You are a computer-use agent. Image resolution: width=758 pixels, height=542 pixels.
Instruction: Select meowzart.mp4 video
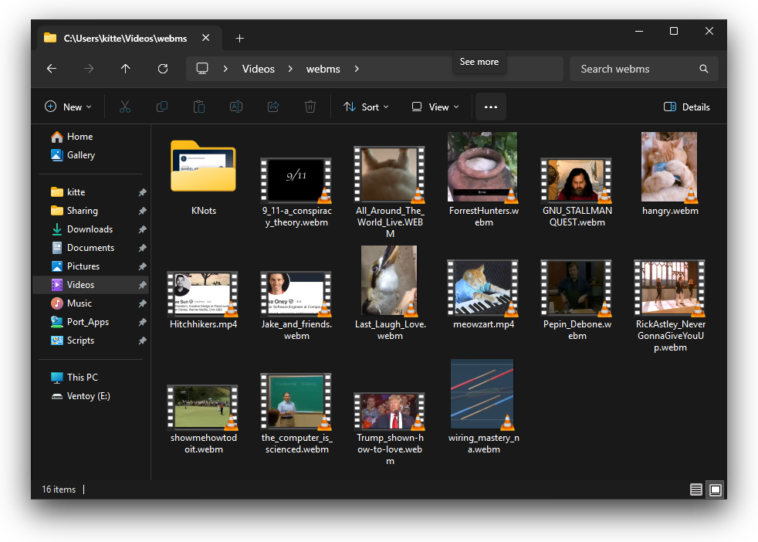click(483, 294)
